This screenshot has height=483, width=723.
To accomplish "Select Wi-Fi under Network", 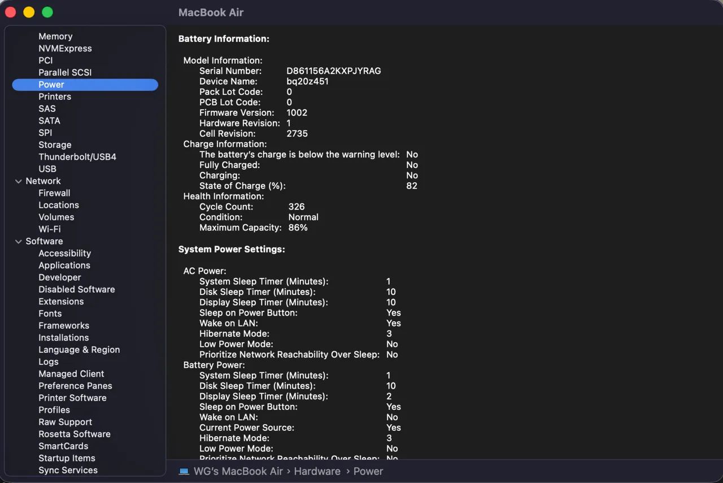I will (x=50, y=229).
